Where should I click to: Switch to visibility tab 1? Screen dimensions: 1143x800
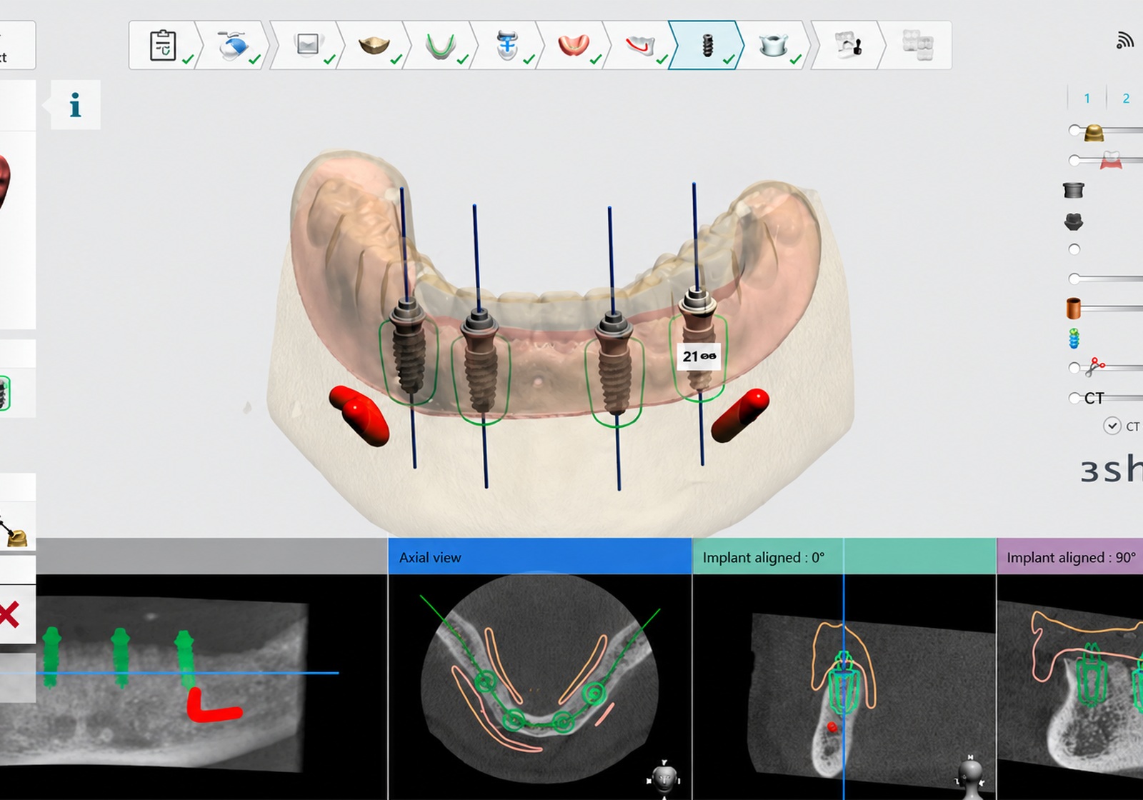[1087, 99]
